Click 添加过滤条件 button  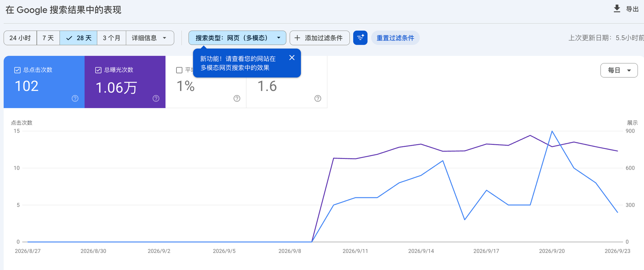click(319, 38)
